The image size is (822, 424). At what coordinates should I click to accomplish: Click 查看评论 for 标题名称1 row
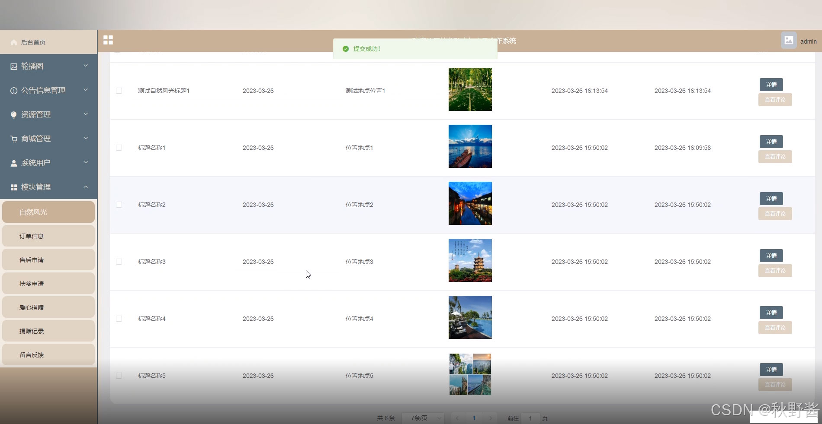[x=775, y=157]
